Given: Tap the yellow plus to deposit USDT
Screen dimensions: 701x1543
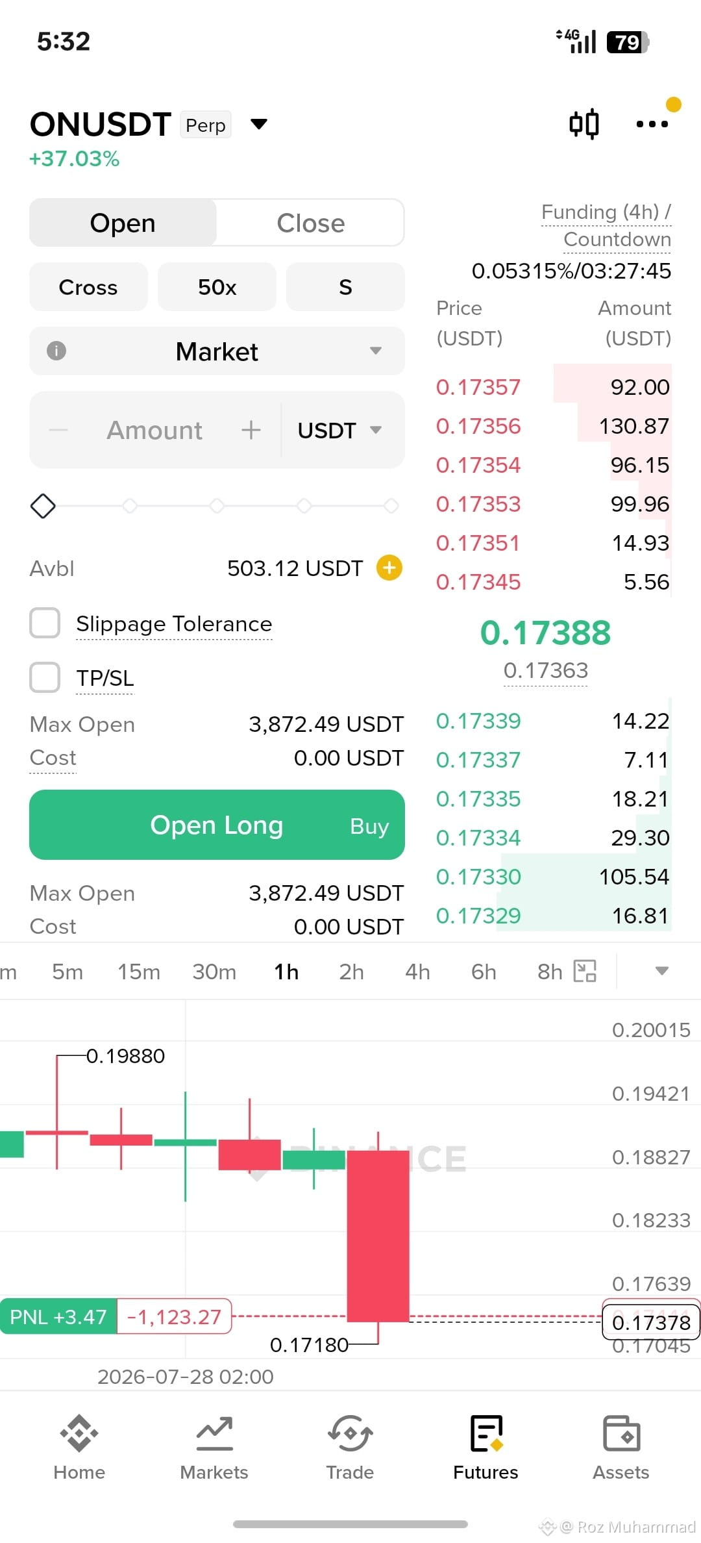Looking at the screenshot, I should point(389,568).
